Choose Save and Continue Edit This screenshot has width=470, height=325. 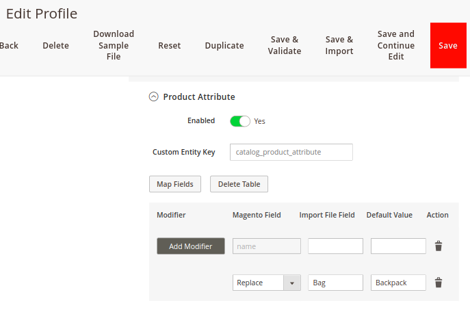coord(395,45)
